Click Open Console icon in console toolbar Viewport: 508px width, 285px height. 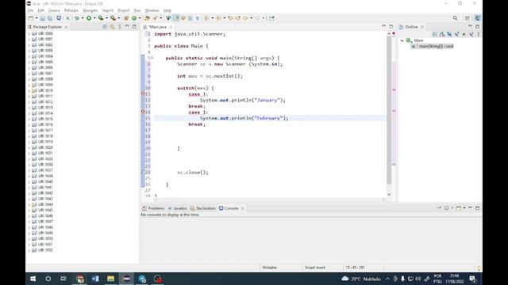(459, 208)
